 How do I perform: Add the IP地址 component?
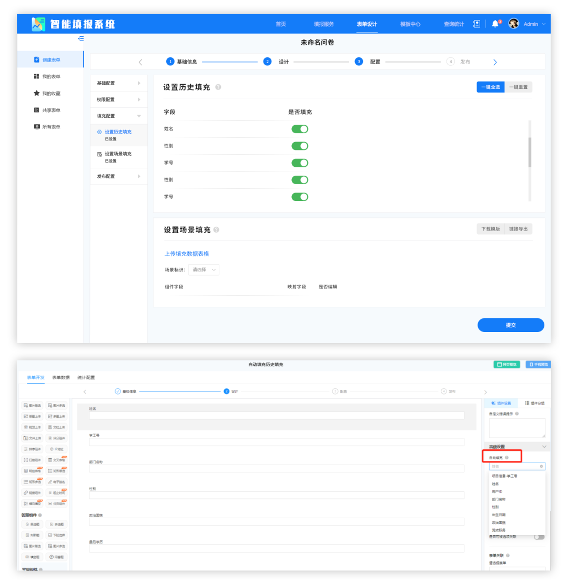tap(57, 449)
